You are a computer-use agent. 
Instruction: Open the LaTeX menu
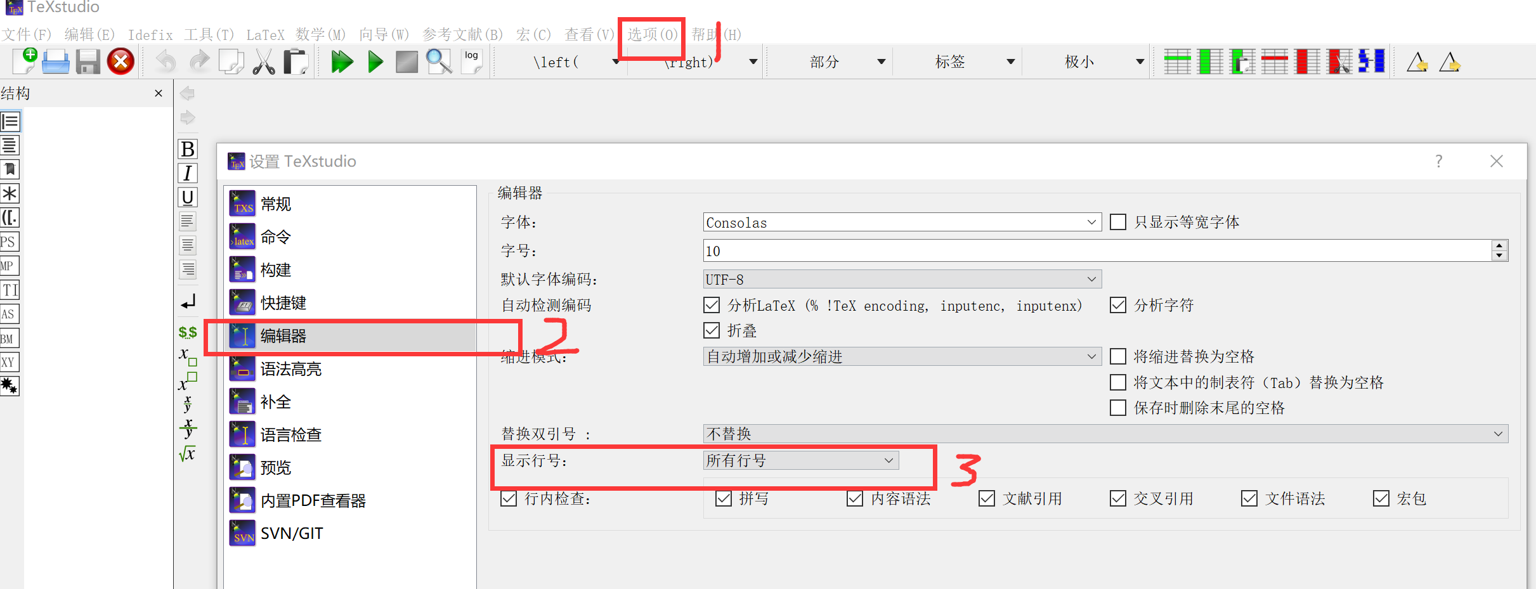(x=265, y=34)
